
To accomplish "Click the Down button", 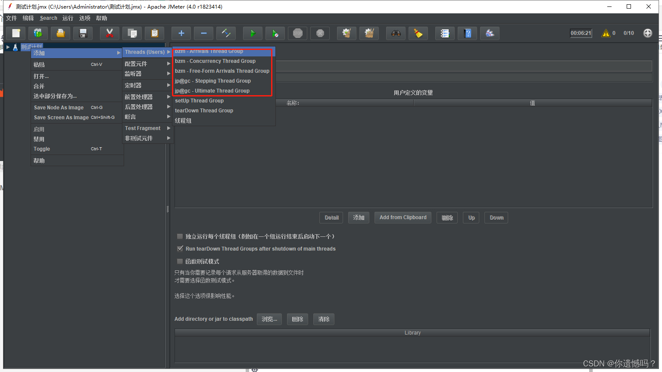I will [496, 218].
